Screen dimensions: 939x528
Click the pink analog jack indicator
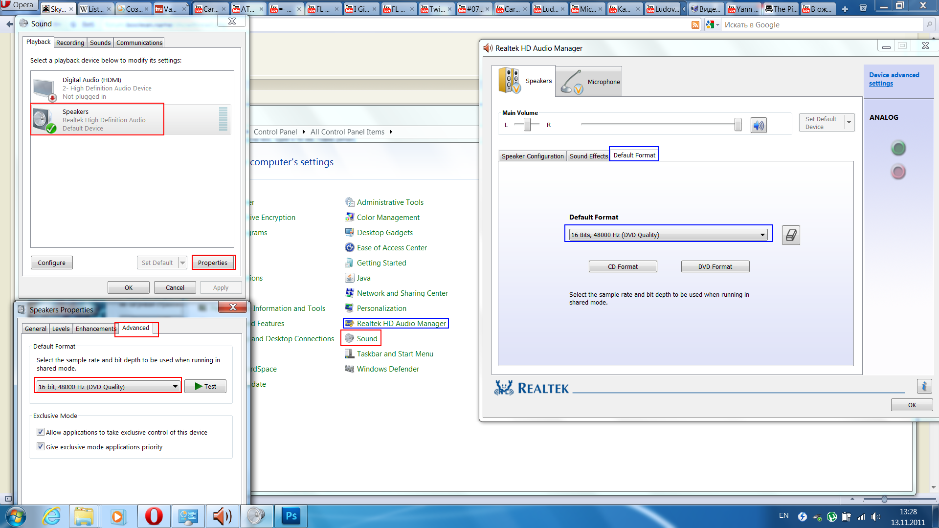[898, 172]
